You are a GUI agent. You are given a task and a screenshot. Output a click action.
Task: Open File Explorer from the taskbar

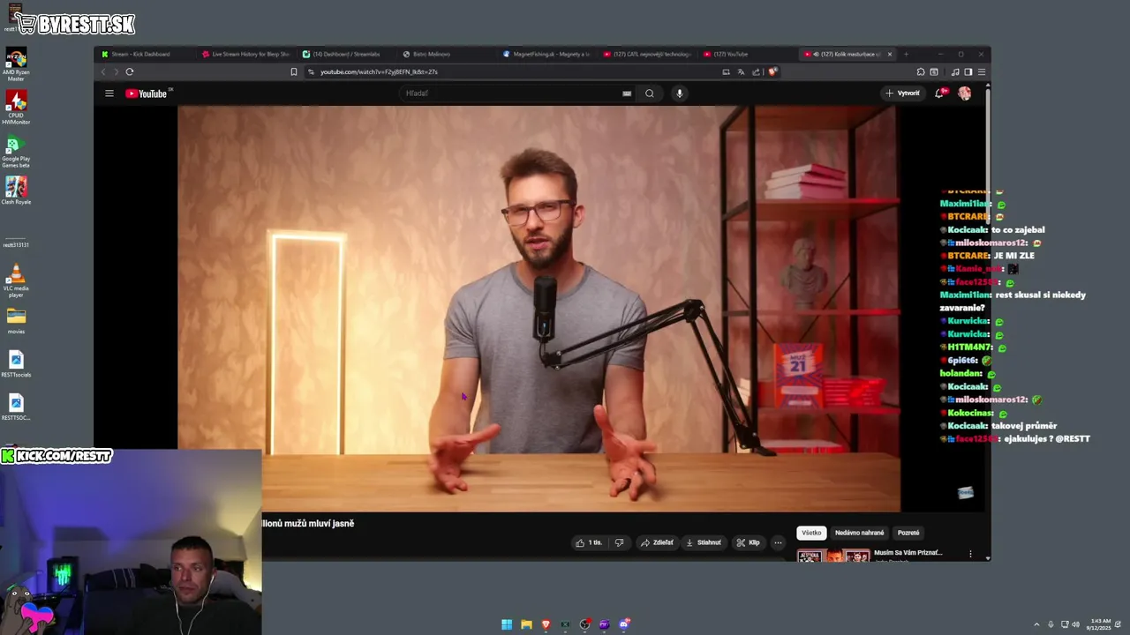pyautogui.click(x=526, y=624)
